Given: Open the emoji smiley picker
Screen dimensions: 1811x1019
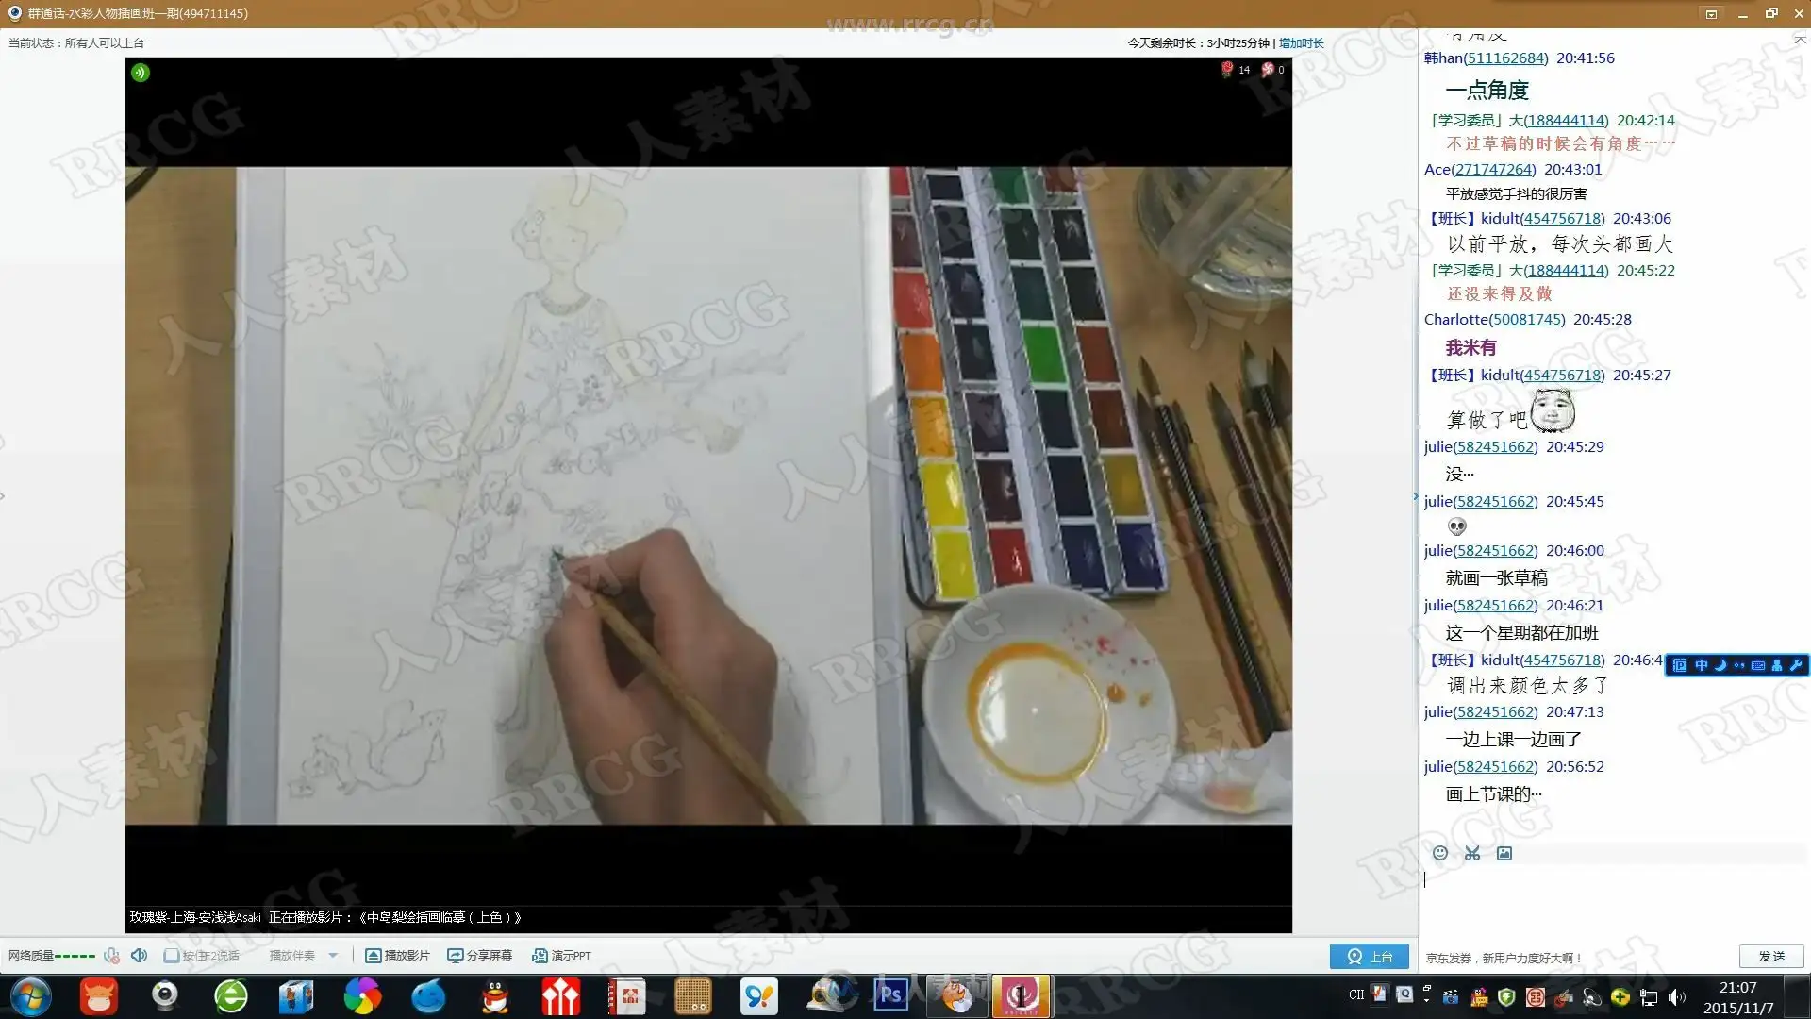Looking at the screenshot, I should pyautogui.click(x=1440, y=853).
